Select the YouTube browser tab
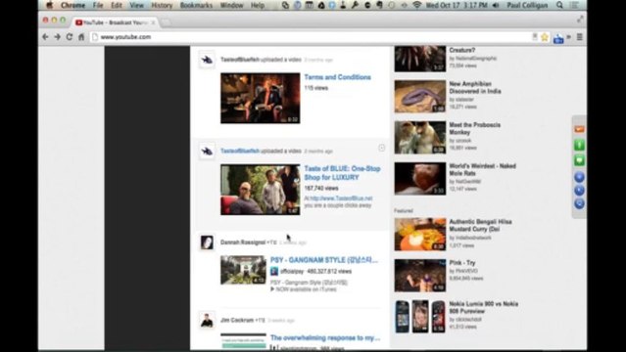Screen dimensions: 626x352 115,22
